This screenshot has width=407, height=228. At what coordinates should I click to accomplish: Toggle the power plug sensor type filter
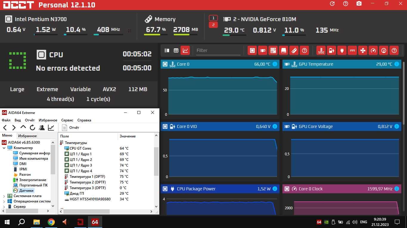(x=342, y=50)
